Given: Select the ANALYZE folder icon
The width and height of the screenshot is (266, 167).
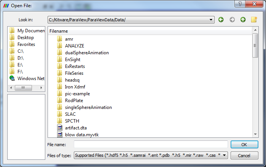Looking at the screenshot, I should click(59, 46).
